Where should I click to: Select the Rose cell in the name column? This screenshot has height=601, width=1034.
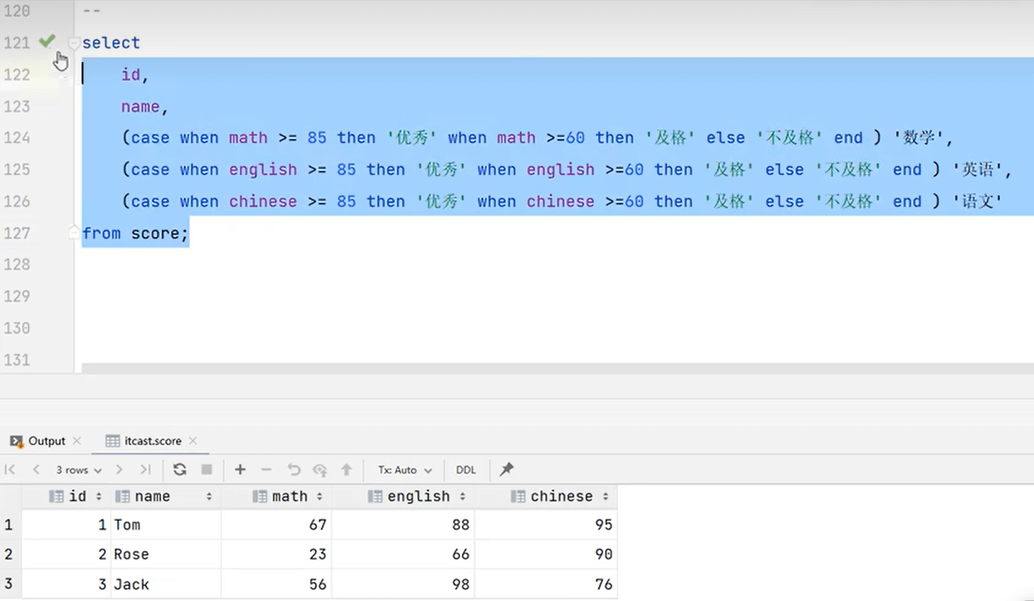click(131, 554)
